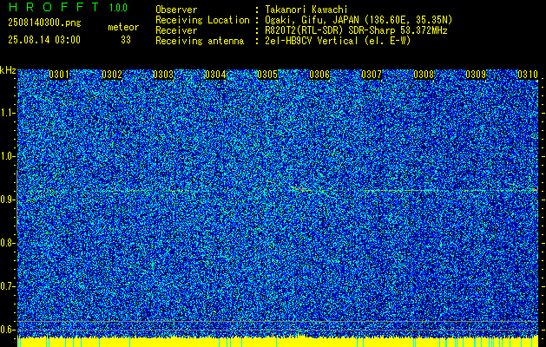Click frequency axis label 0.9
The width and height of the screenshot is (546, 347).
7,200
